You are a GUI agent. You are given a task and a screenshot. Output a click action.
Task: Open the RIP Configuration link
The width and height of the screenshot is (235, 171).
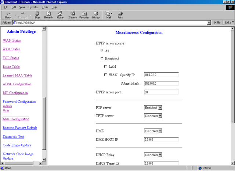pos(15,93)
